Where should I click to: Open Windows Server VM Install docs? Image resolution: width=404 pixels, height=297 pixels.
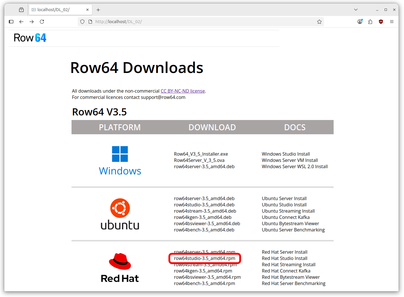pyautogui.click(x=290, y=160)
